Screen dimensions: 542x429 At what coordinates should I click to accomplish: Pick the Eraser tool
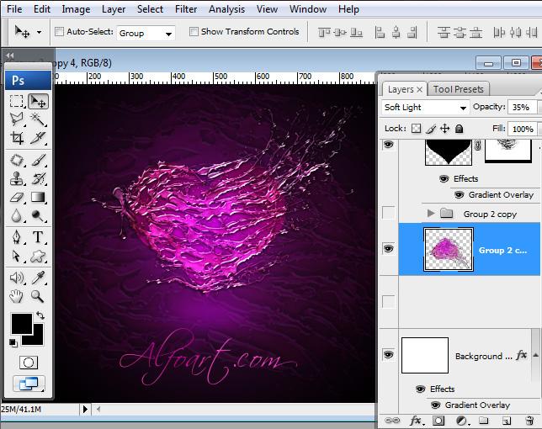16,198
